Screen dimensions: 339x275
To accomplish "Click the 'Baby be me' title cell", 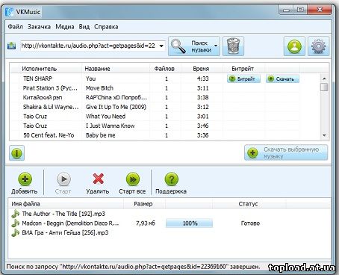I will (x=100, y=135).
